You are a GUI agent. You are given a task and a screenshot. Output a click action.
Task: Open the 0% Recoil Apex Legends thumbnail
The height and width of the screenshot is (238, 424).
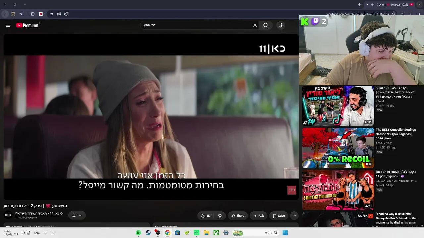338,148
